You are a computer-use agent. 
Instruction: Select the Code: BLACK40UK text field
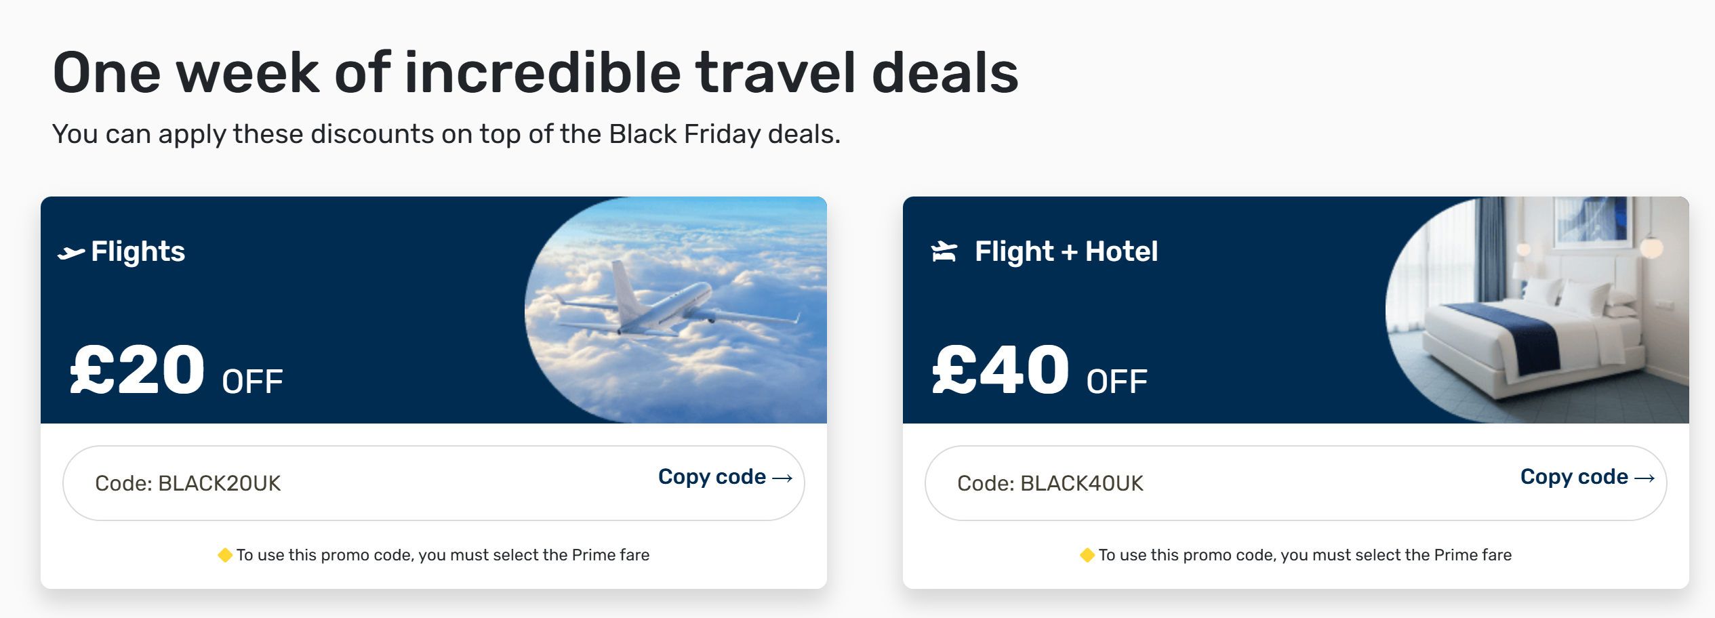click(1295, 483)
